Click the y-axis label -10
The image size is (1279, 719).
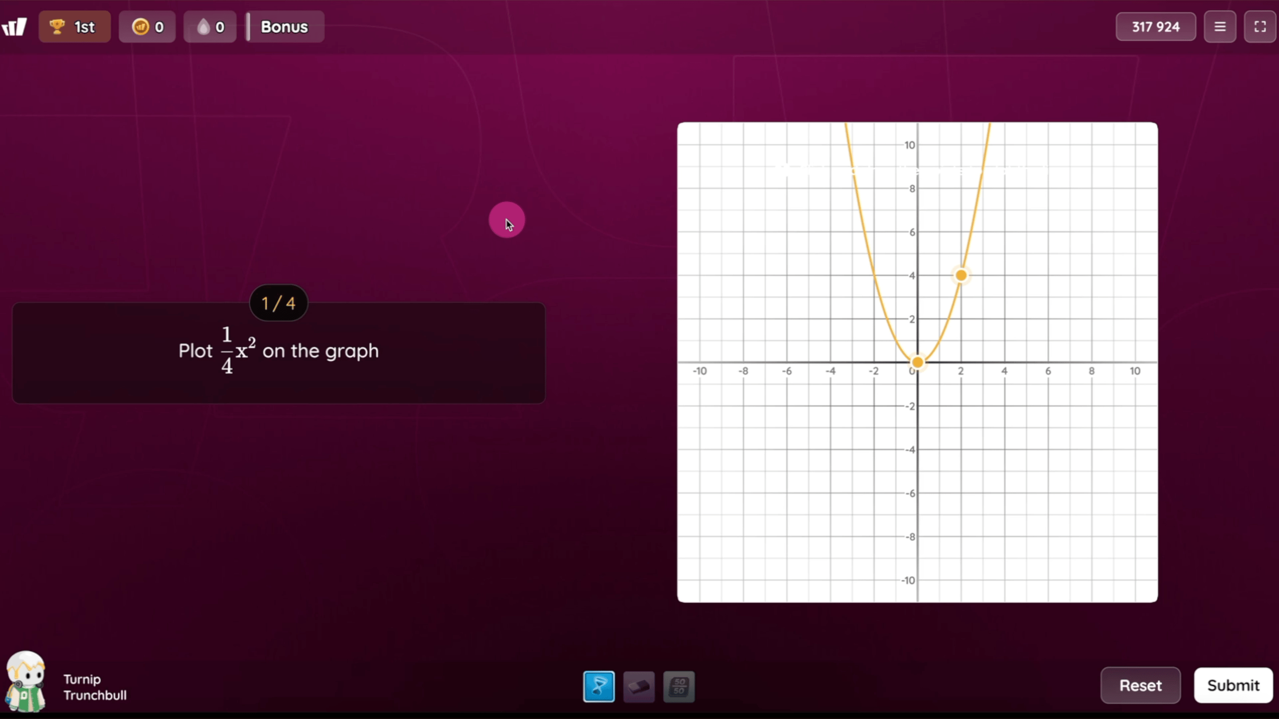[x=908, y=580]
